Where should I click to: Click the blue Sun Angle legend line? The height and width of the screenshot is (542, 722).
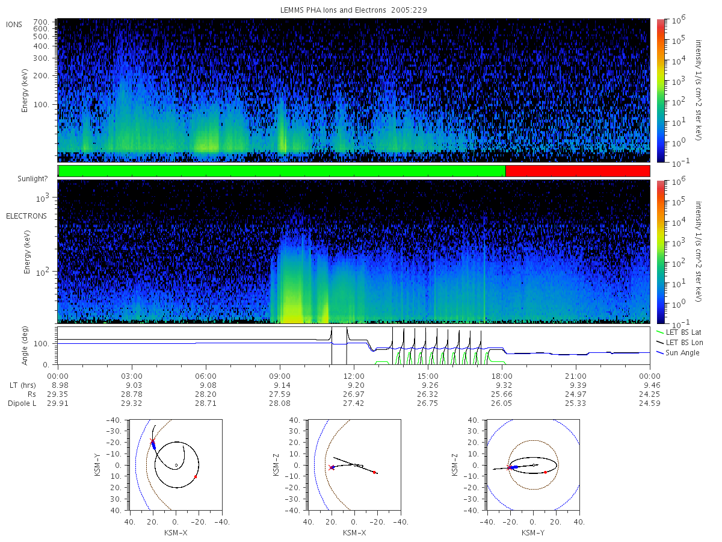click(x=661, y=352)
